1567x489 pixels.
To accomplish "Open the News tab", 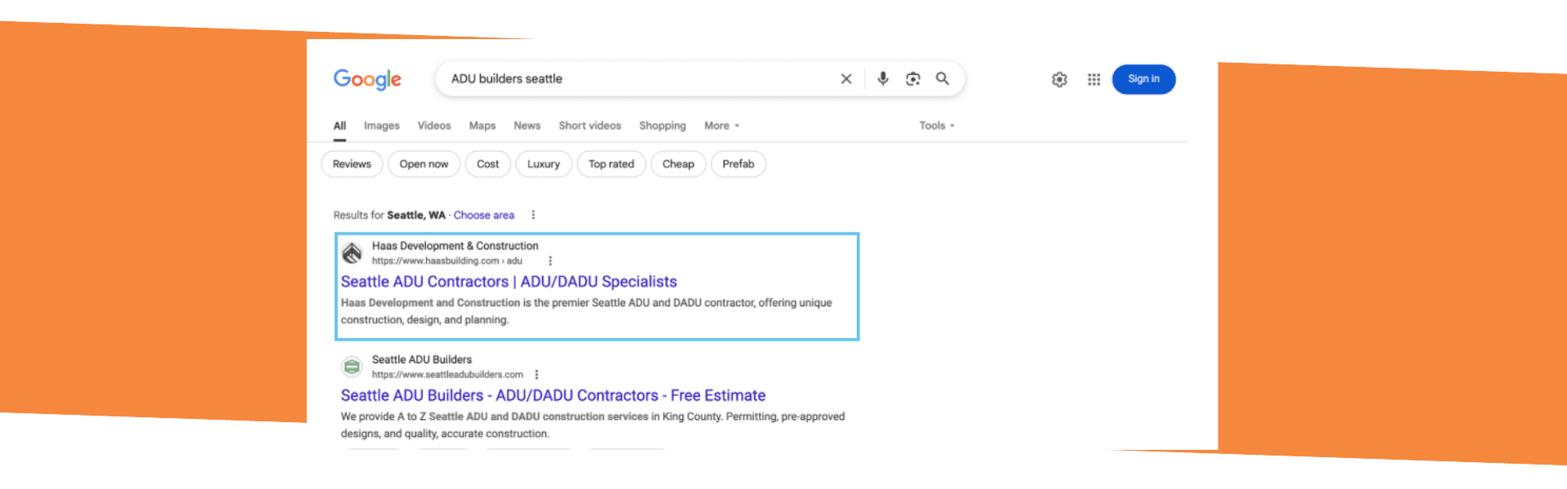I will pyautogui.click(x=527, y=126).
